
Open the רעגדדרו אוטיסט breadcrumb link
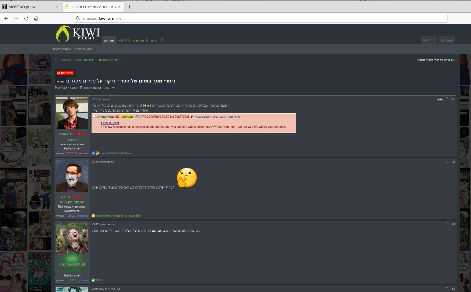tap(84, 60)
